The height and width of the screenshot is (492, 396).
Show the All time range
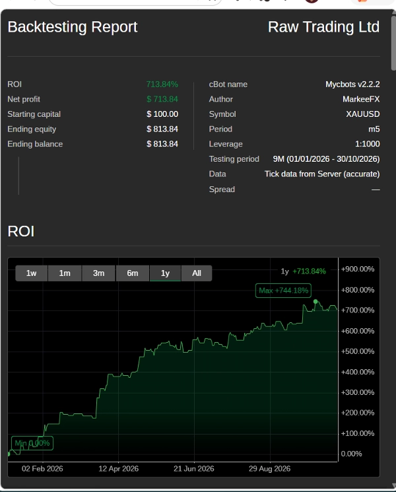[197, 273]
